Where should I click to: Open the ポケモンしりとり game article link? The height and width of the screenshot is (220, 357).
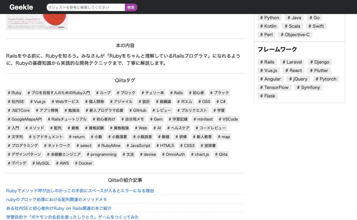click(x=72, y=217)
